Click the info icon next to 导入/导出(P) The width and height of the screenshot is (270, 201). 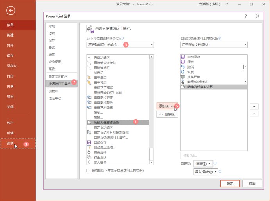[220, 171]
